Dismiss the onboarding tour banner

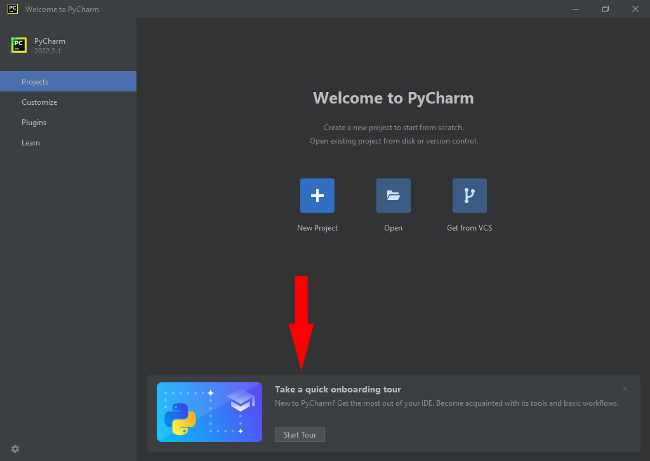[x=625, y=389]
